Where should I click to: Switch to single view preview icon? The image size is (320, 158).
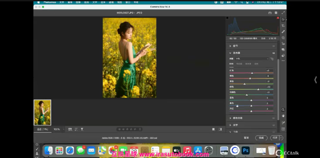click(213, 129)
